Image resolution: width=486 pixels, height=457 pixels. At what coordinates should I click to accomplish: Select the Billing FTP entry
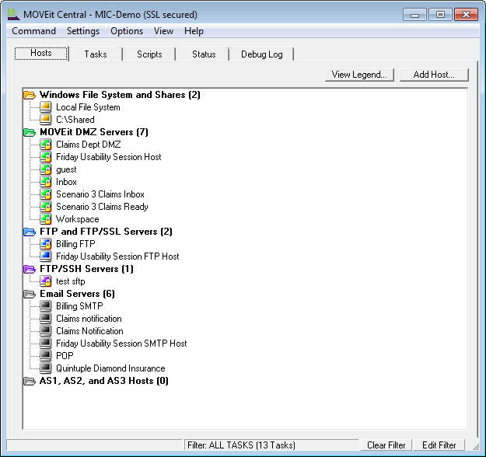coord(75,244)
